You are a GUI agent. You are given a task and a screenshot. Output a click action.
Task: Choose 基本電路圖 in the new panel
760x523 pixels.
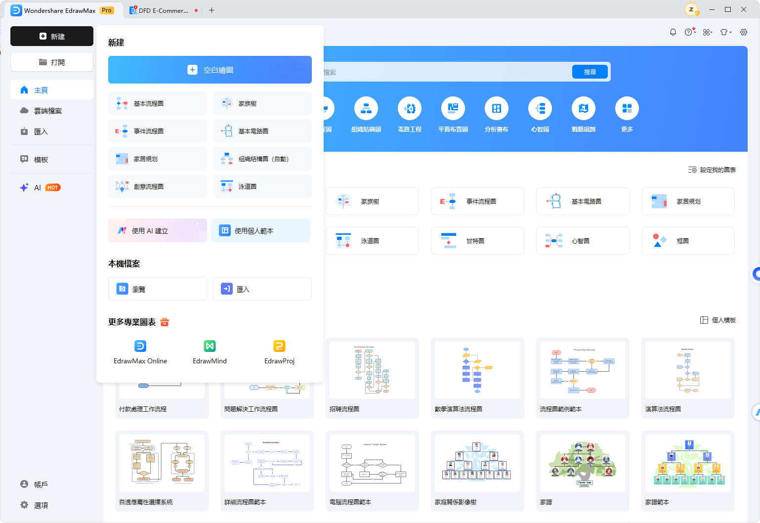point(262,131)
